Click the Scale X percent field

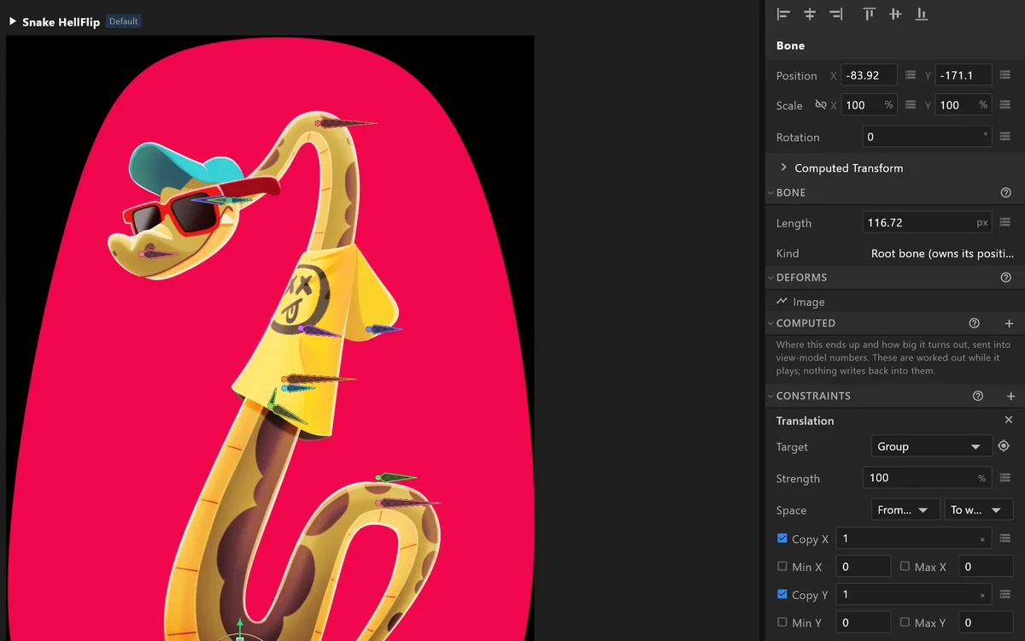(x=869, y=105)
